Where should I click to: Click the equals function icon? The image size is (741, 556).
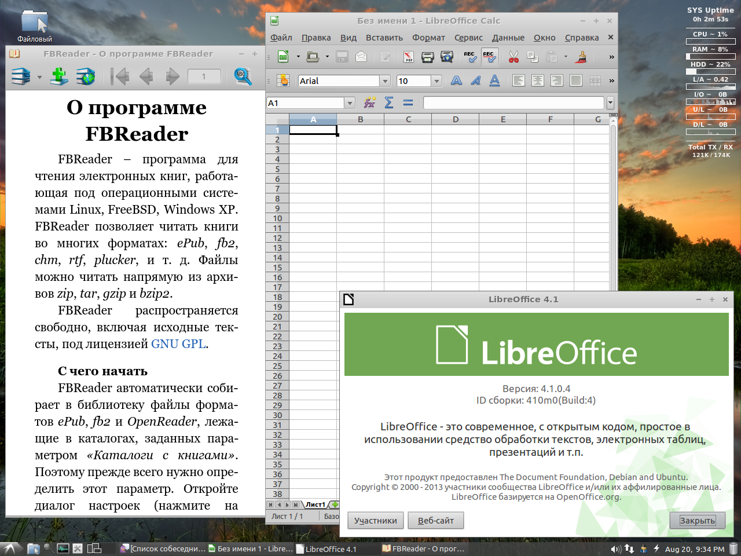(x=408, y=103)
